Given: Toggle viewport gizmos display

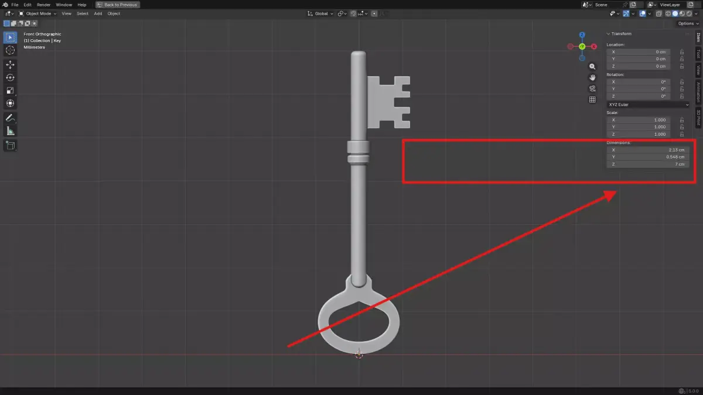Looking at the screenshot, I should [x=626, y=13].
